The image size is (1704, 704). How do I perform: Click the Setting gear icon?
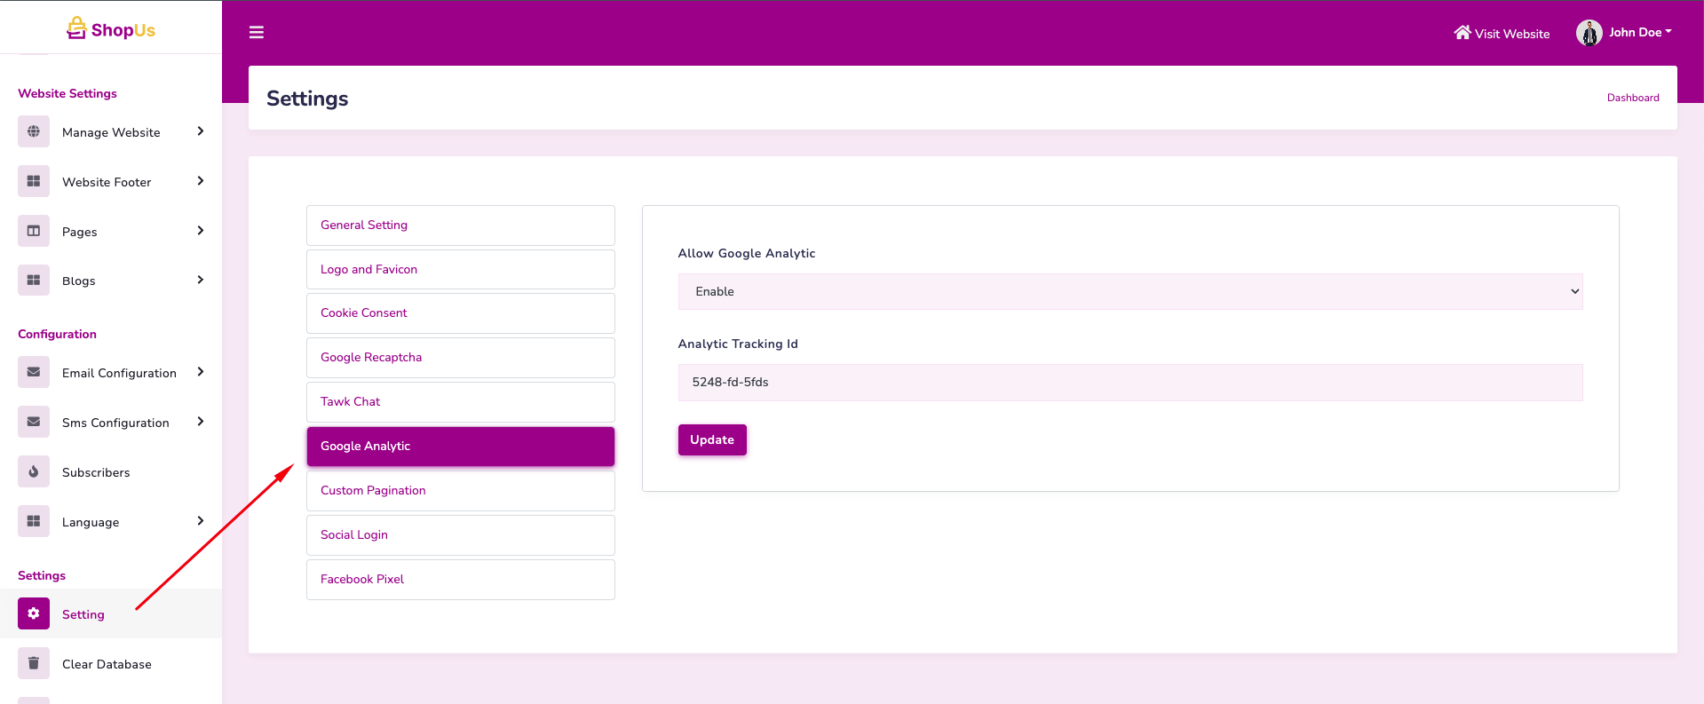[34, 613]
